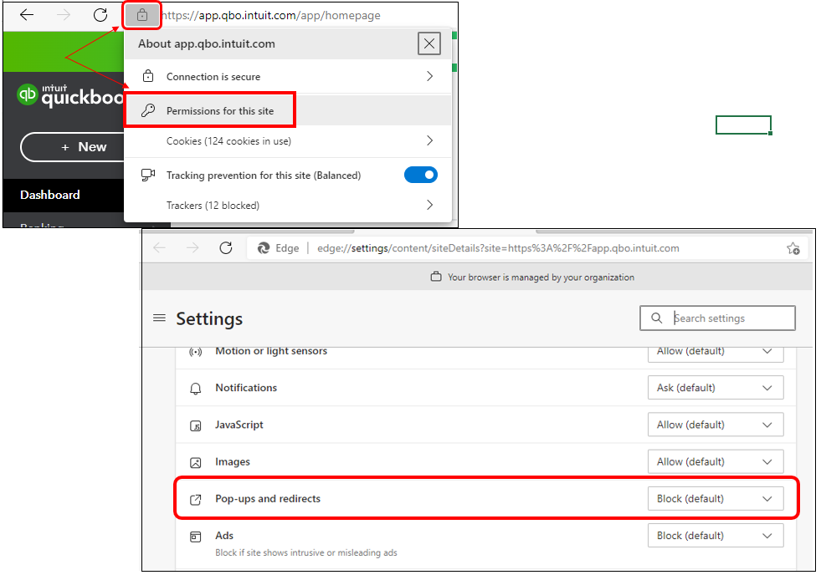
Task: Expand the Cookies chevron arrow
Action: 430,140
